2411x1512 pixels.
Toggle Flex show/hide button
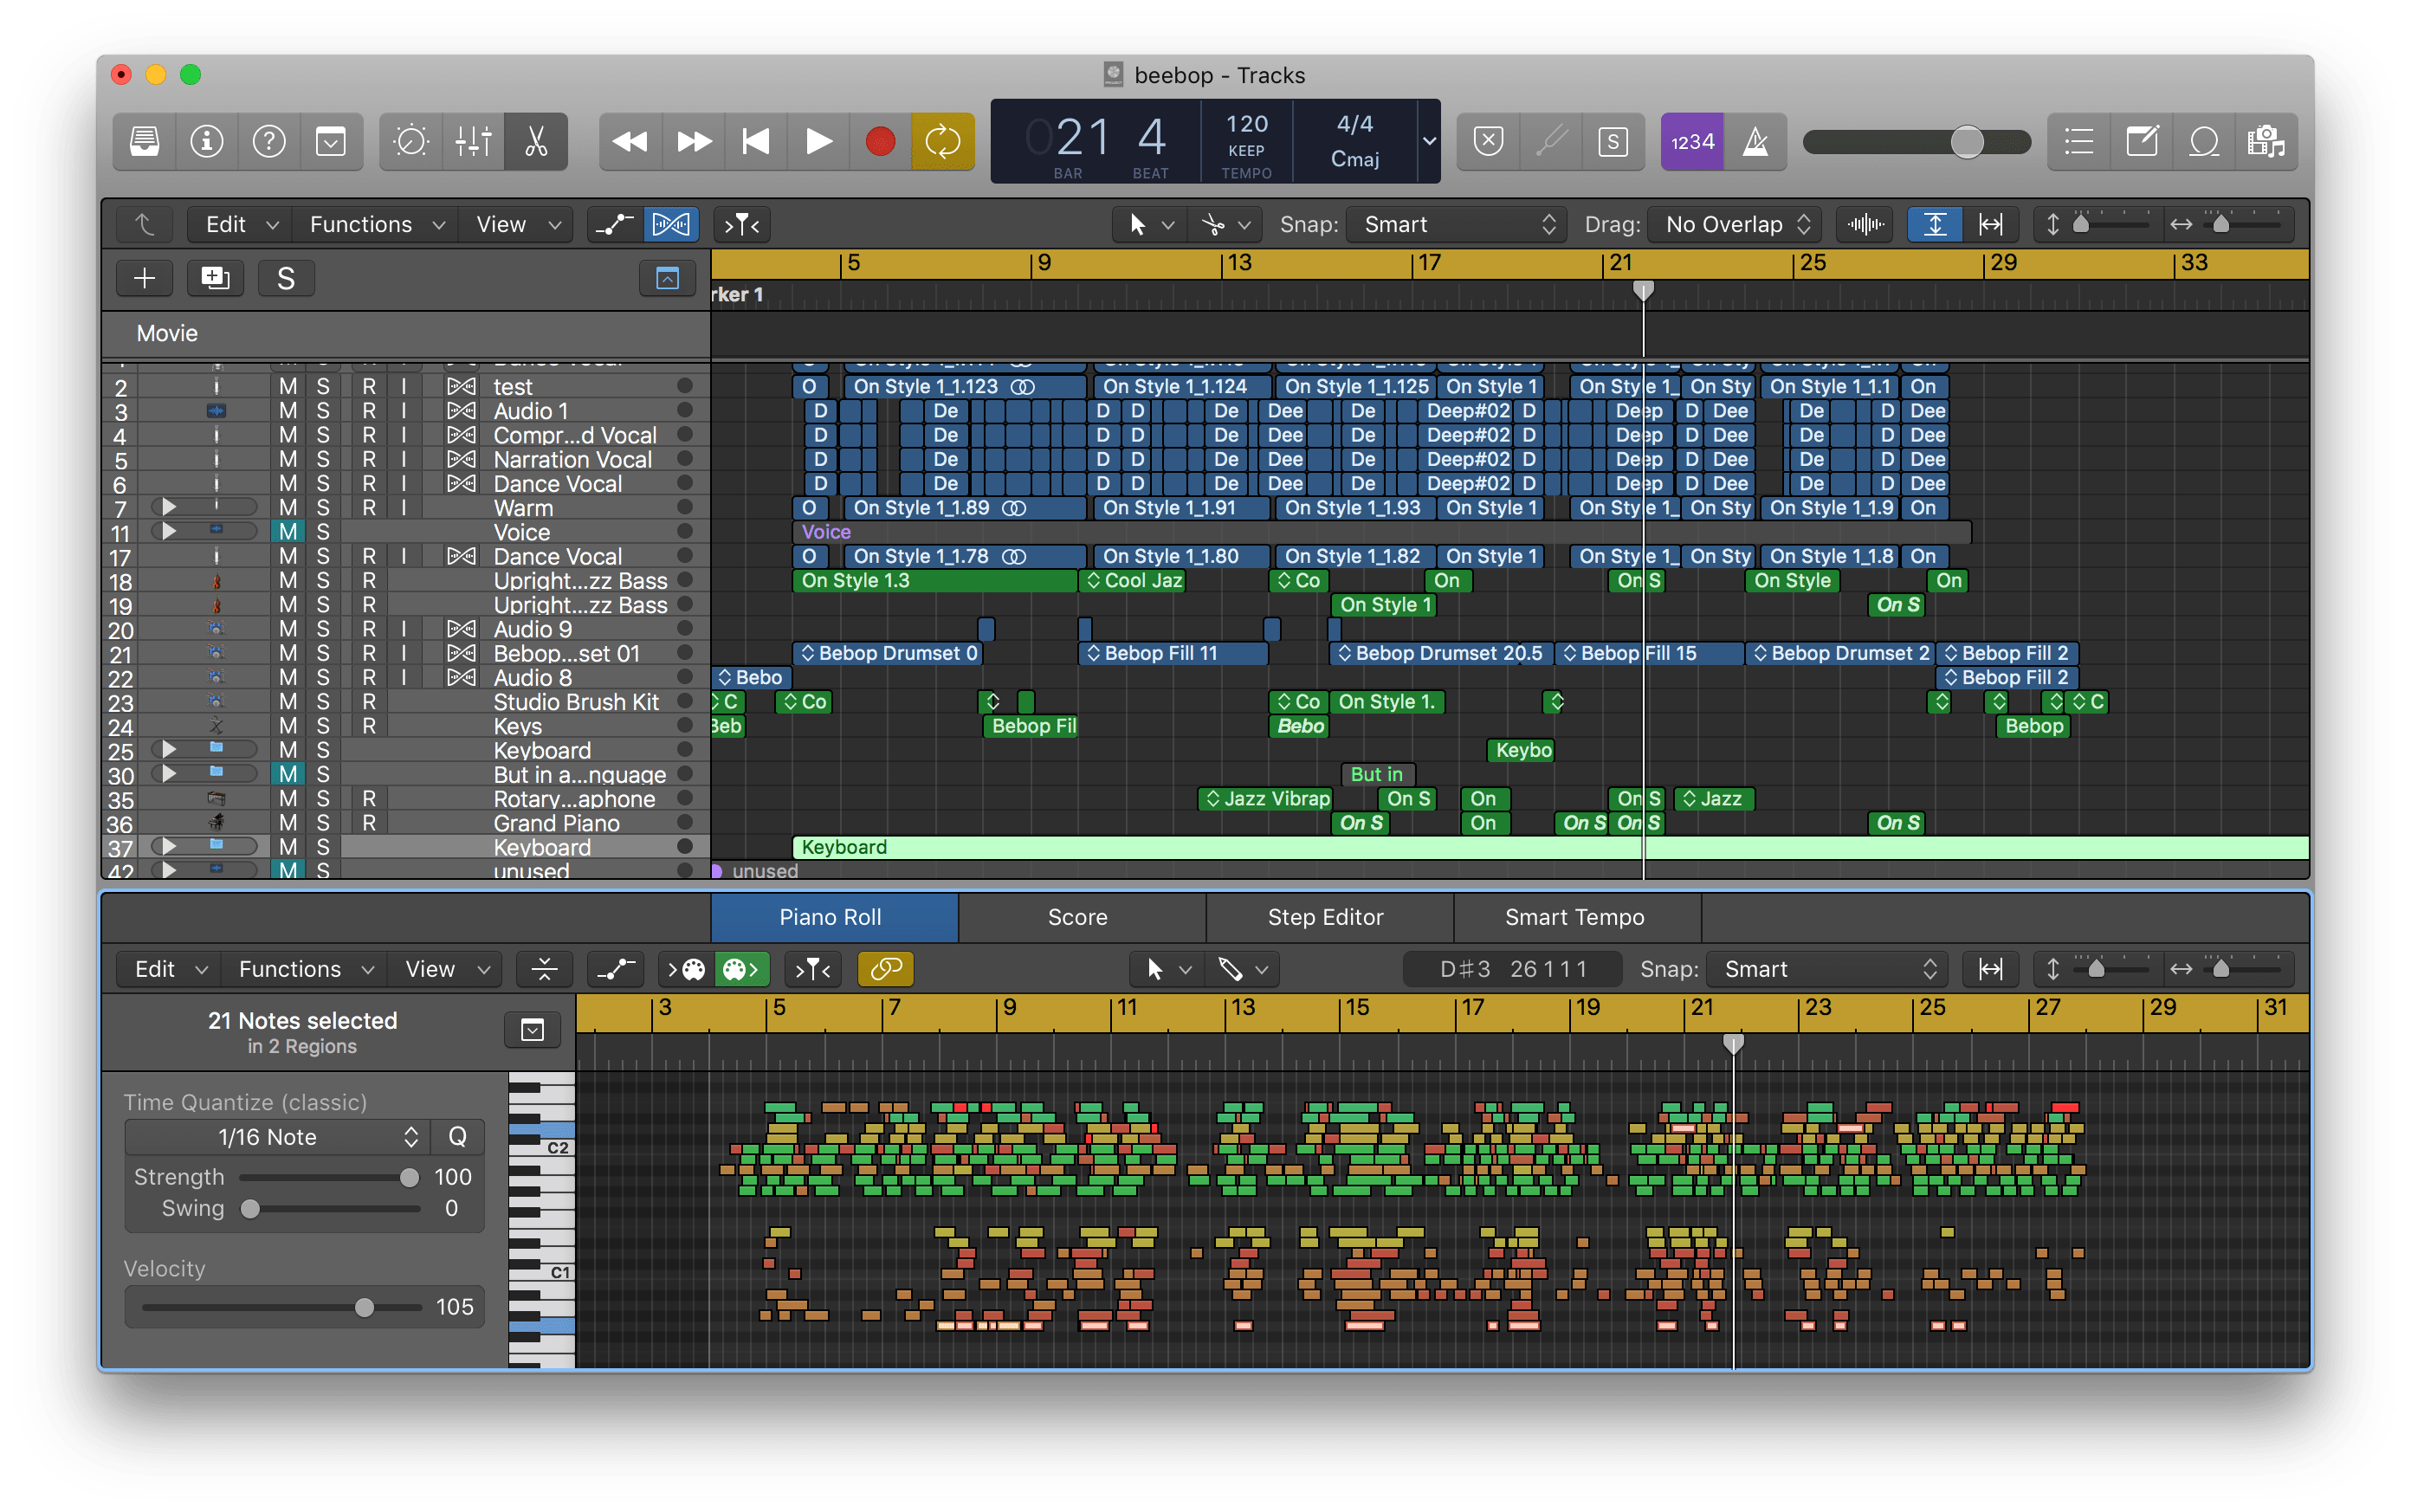(x=670, y=224)
